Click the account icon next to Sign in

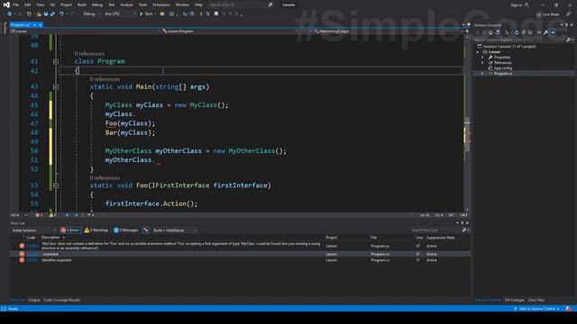click(x=527, y=4)
